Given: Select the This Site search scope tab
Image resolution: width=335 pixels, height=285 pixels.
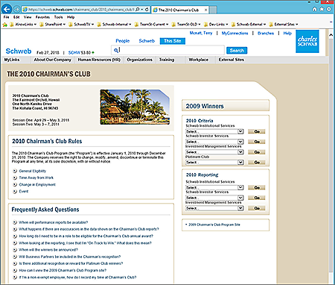Looking at the screenshot, I should click(173, 41).
